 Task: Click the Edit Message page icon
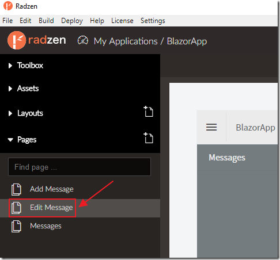pos(16,208)
